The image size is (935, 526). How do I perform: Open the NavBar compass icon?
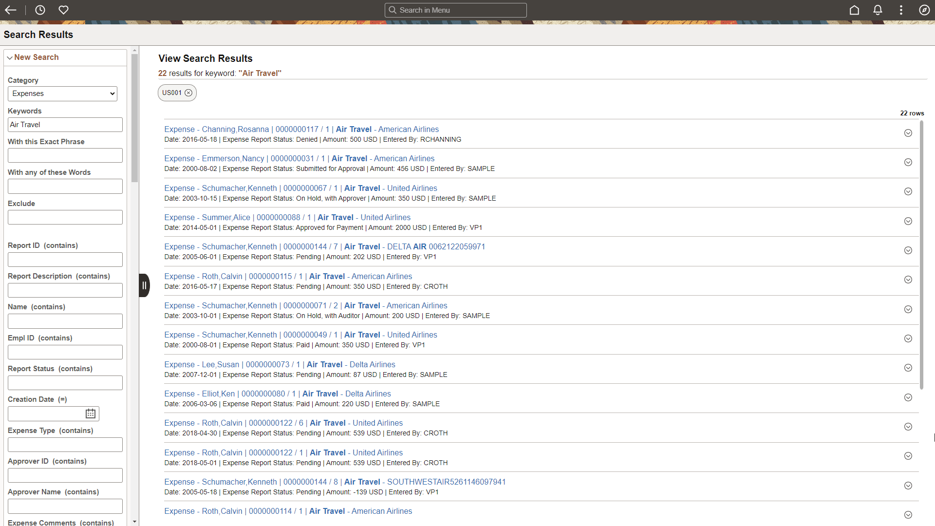point(924,10)
